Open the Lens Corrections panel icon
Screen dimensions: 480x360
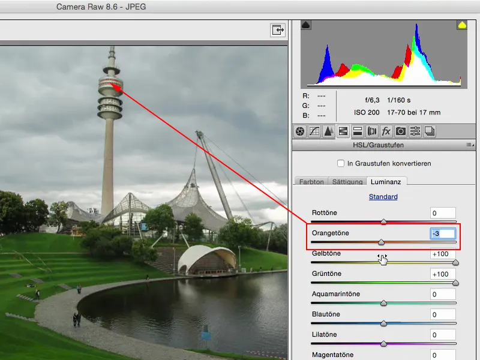coord(371,131)
